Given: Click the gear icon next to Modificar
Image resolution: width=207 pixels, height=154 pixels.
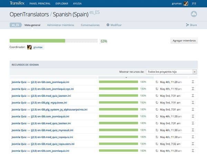Looking at the screenshot, I should pyautogui.click(x=108, y=25).
